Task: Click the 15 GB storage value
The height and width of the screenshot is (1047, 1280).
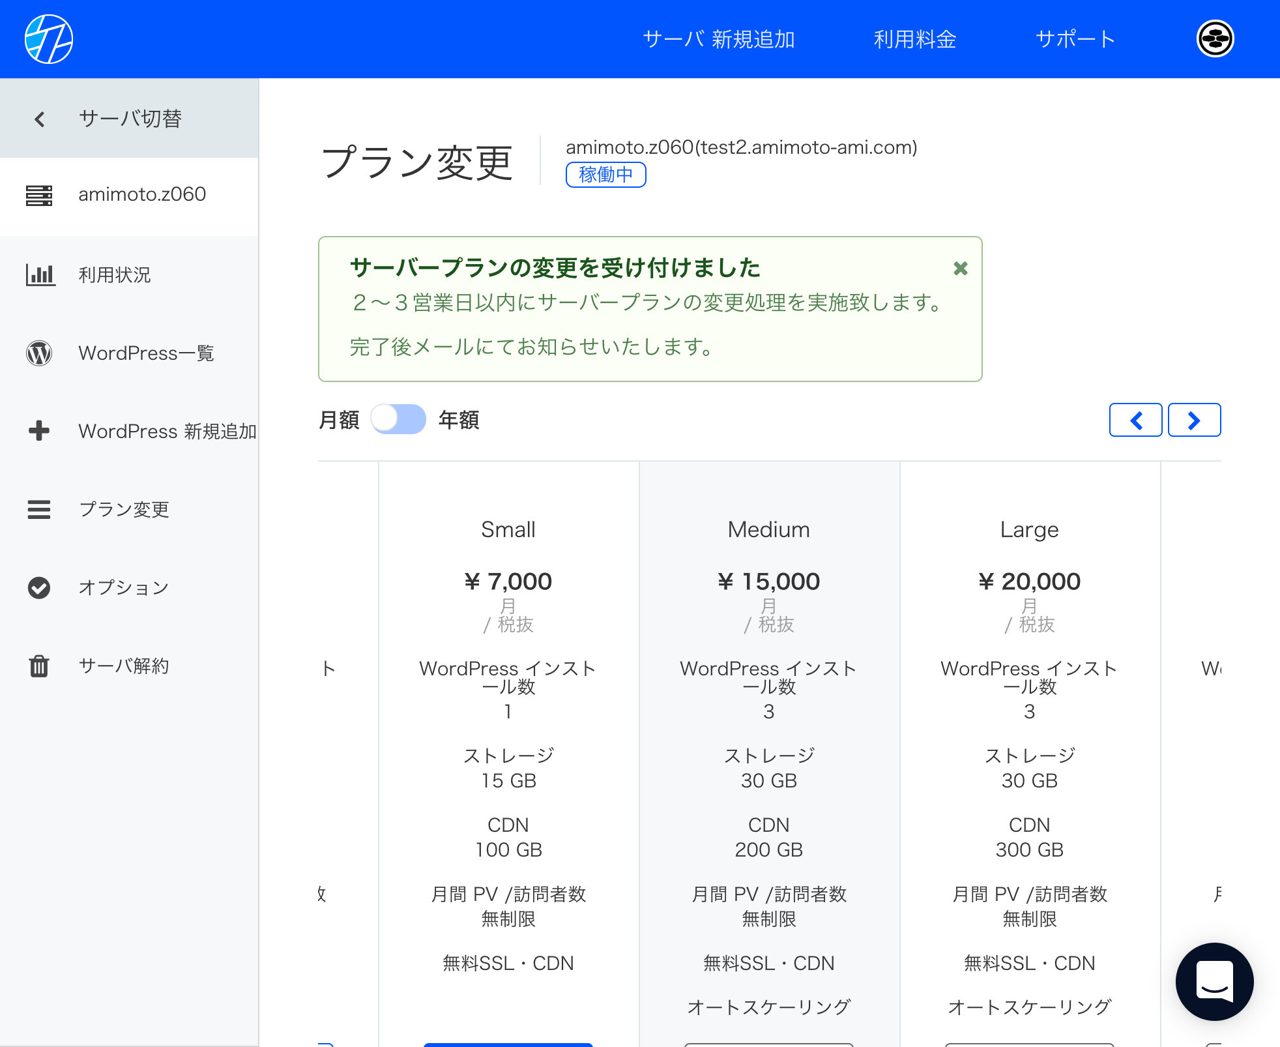Action: click(x=508, y=780)
